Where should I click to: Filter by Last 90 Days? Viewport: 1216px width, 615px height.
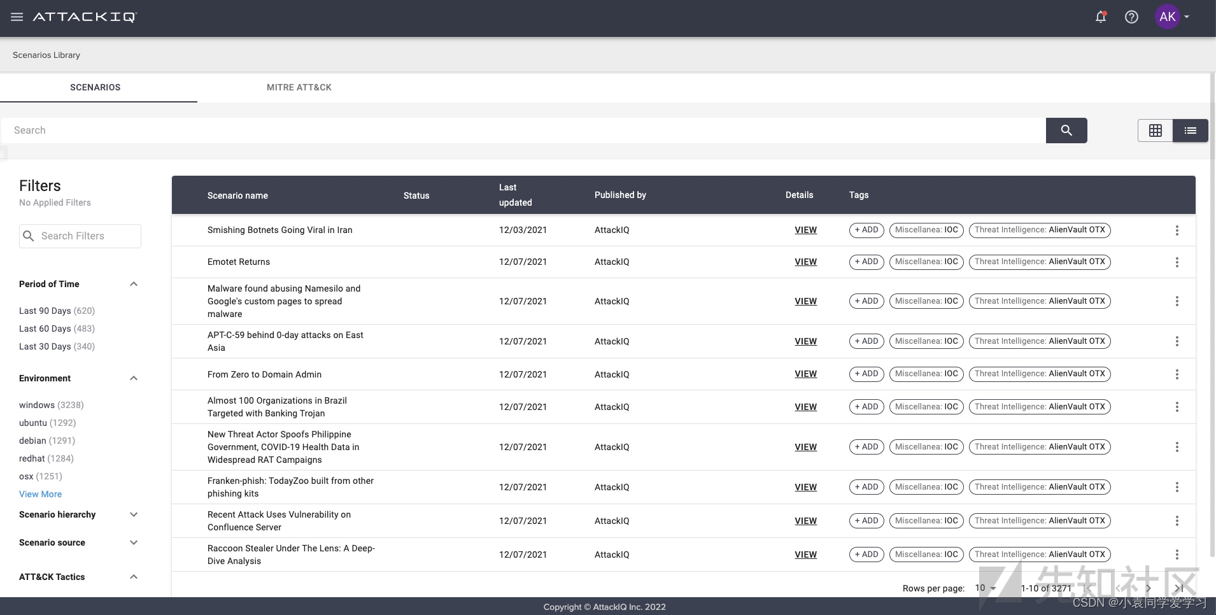[x=57, y=311]
